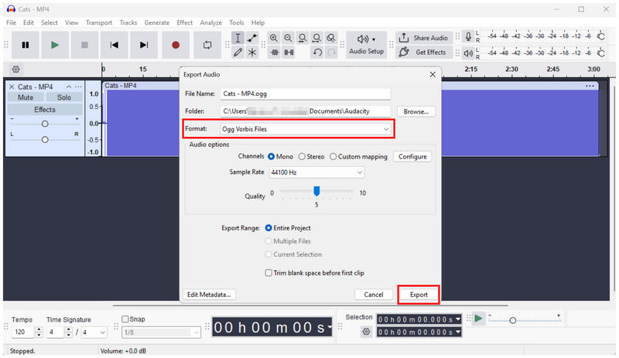Screen dimensions: 619x358
Task: Select the Envelope tool
Action: [252, 38]
